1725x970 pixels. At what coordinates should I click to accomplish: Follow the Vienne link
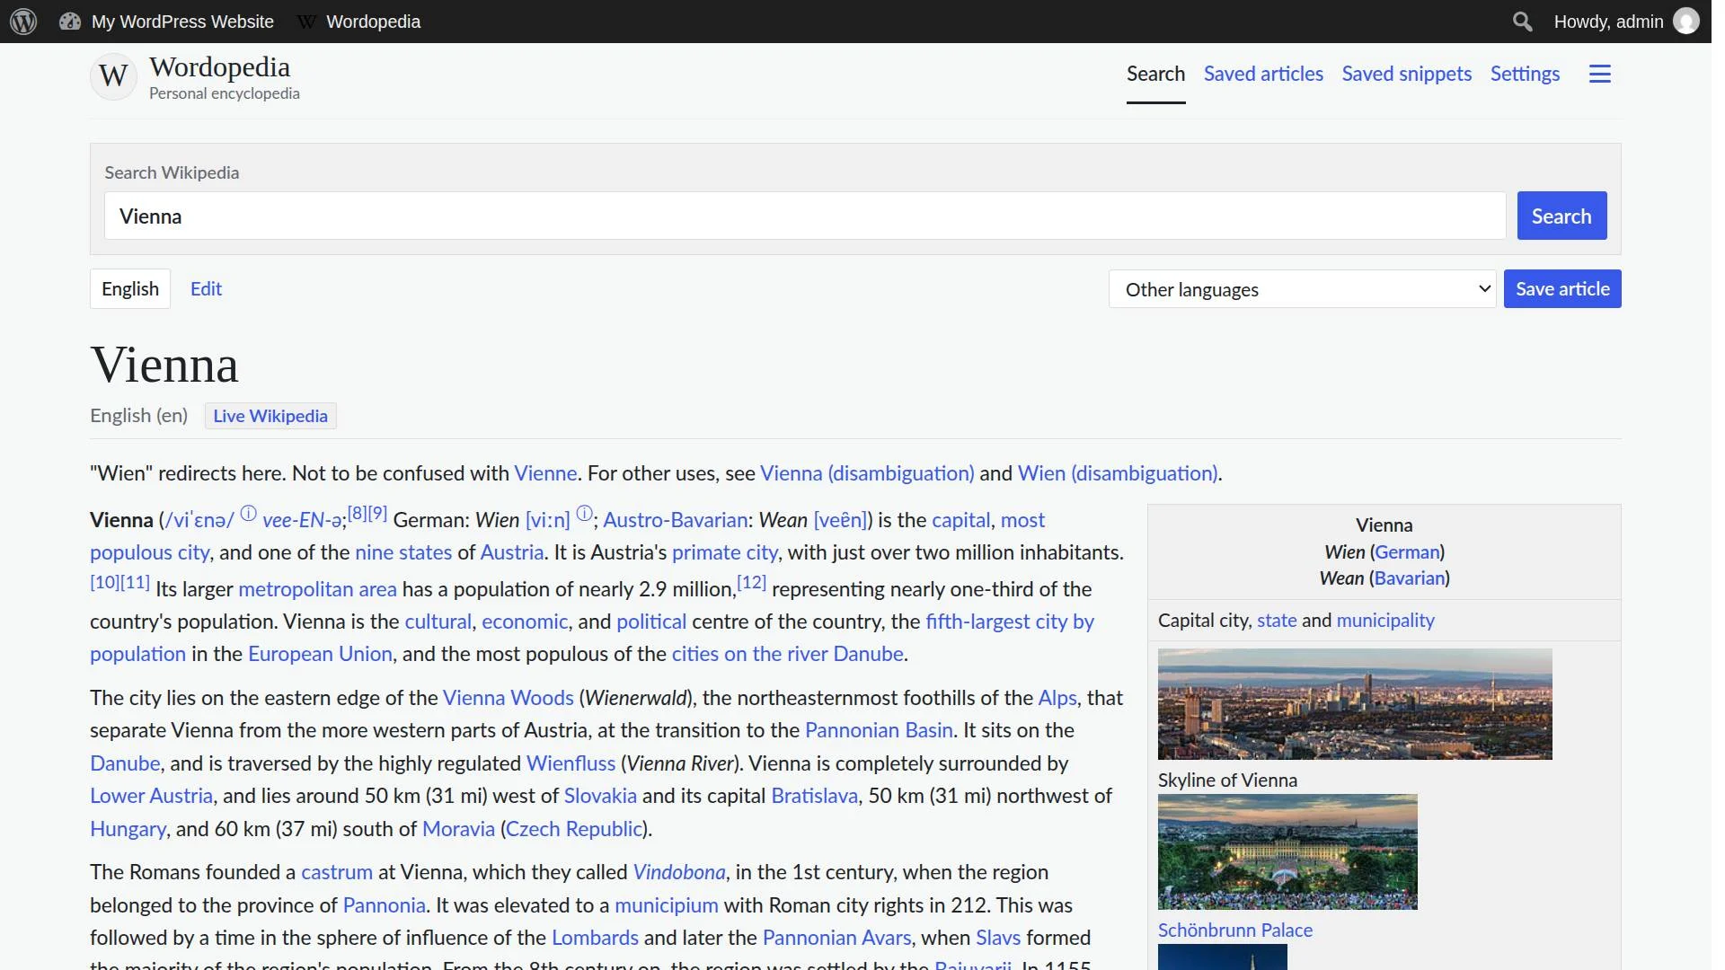coord(545,473)
